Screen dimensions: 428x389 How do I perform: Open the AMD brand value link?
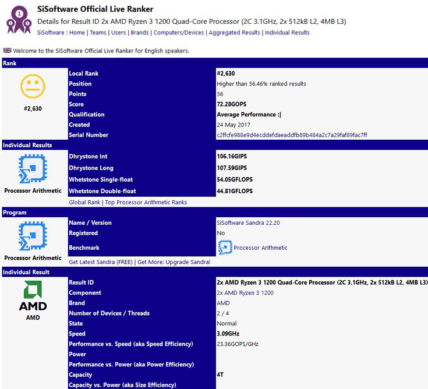click(223, 303)
